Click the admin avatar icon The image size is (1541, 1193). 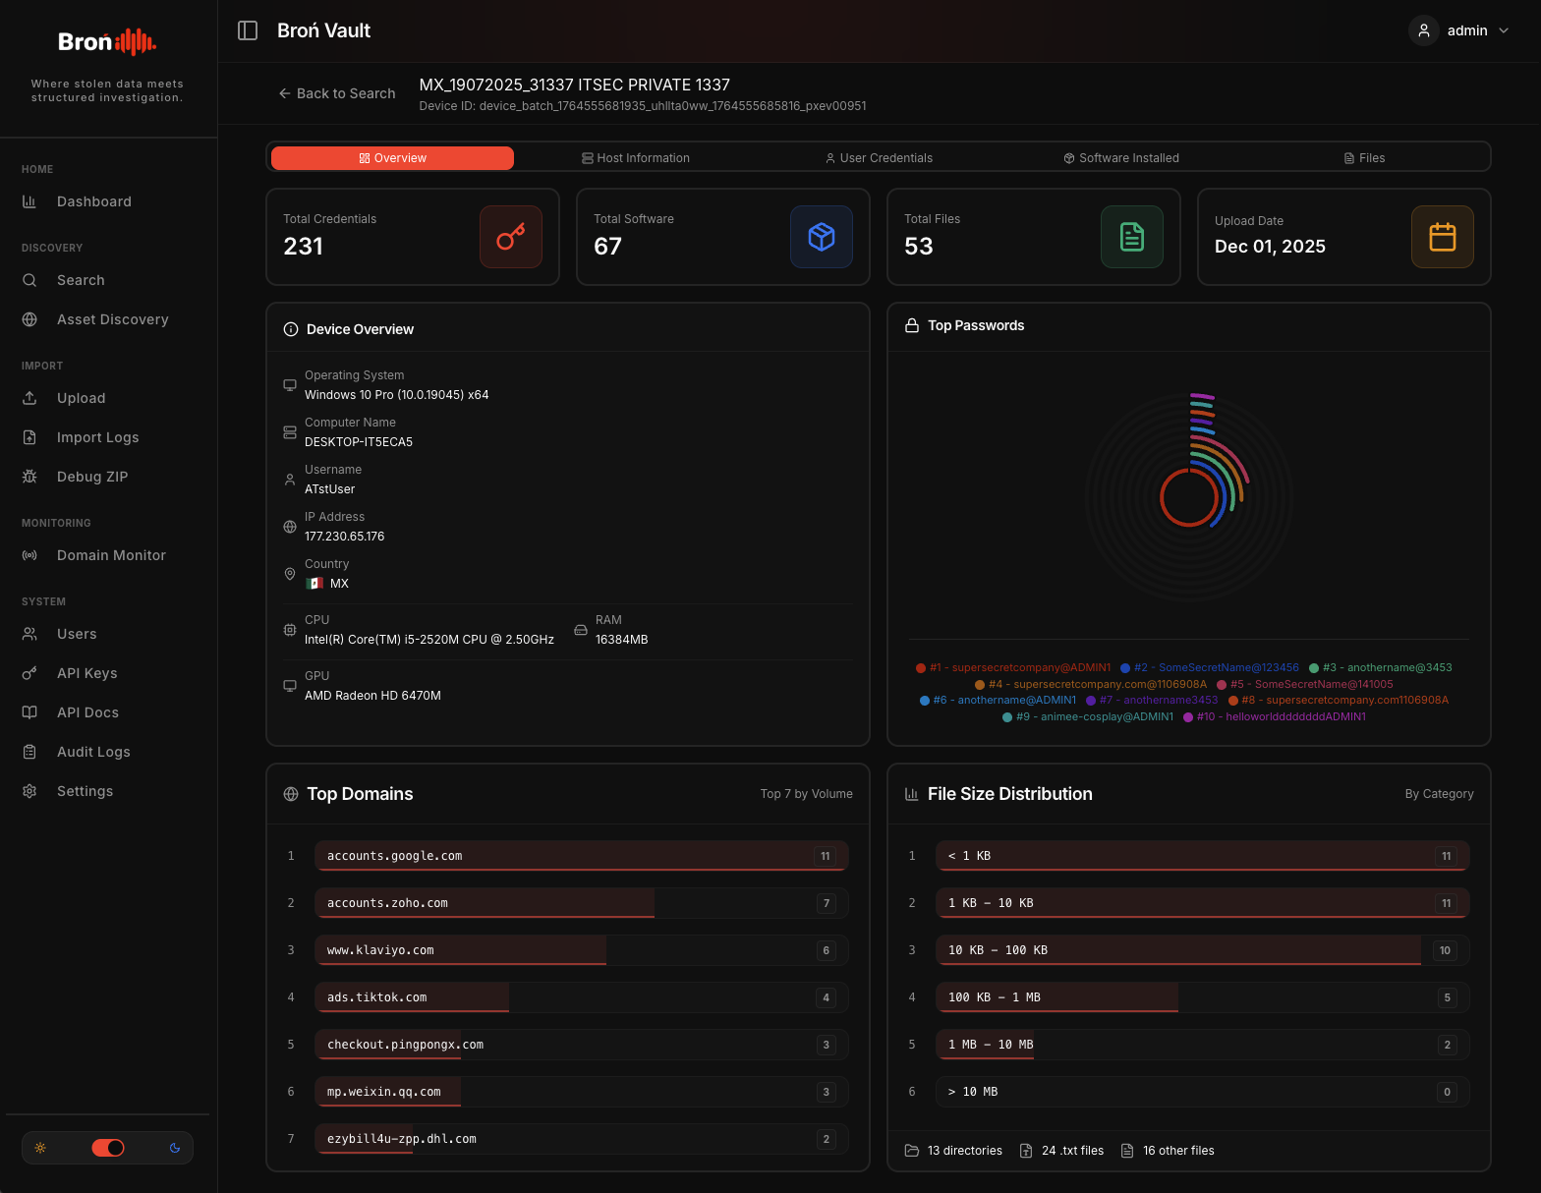click(1424, 30)
